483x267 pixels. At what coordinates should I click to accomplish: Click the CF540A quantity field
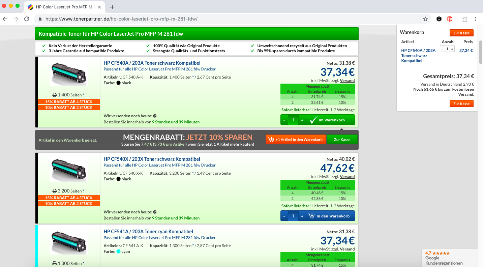click(293, 120)
